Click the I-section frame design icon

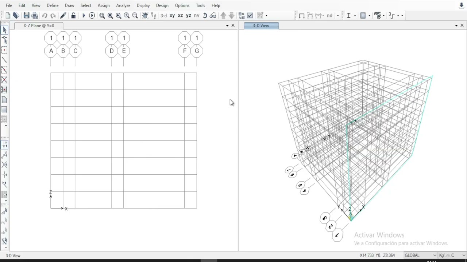pos(349,15)
